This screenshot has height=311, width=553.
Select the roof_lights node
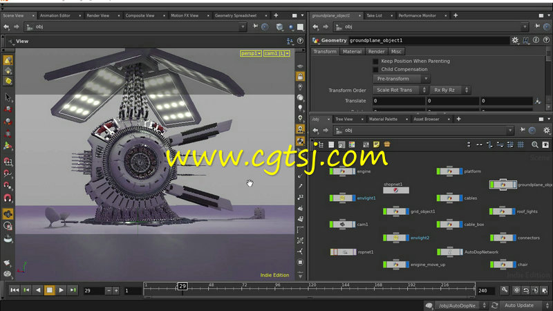pos(503,211)
